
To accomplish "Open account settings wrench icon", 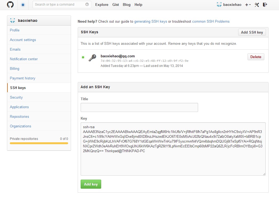I will point(257,5).
